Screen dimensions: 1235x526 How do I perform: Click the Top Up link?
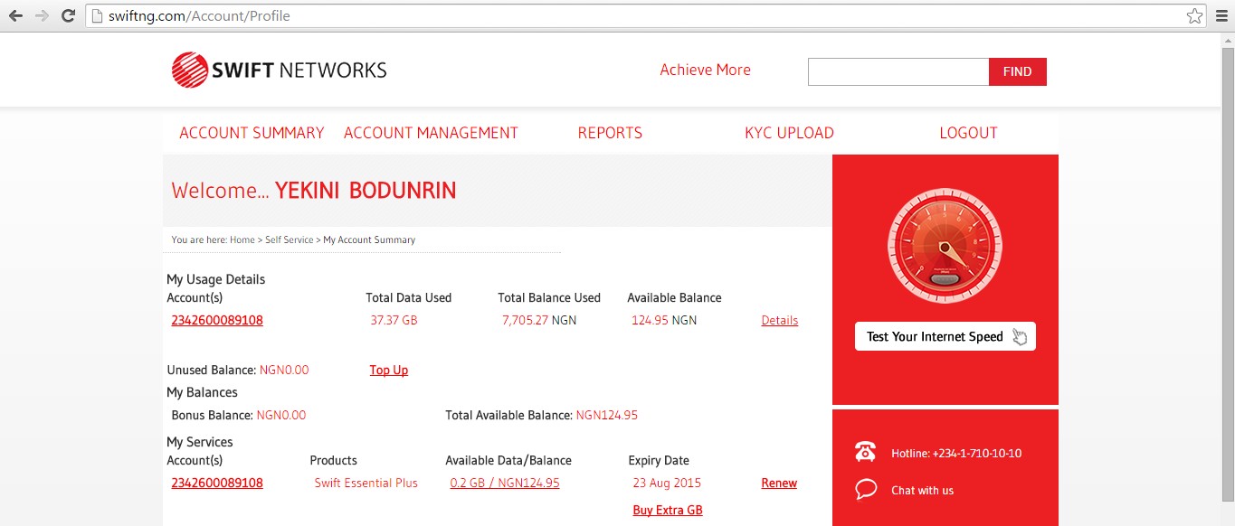(x=388, y=370)
